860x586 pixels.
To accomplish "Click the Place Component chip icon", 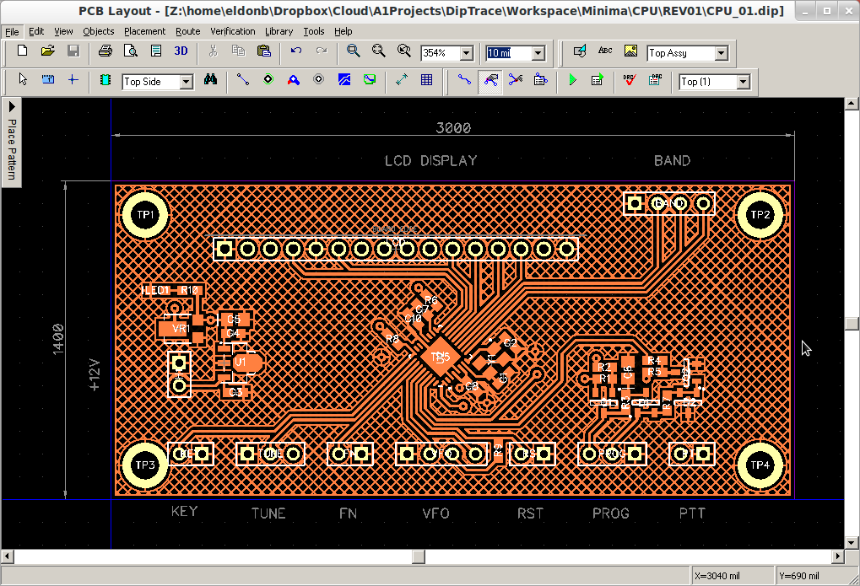I will click(105, 79).
